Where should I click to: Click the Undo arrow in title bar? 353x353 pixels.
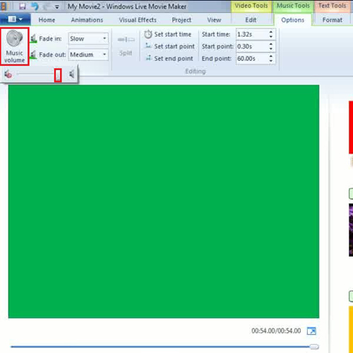[x=35, y=6]
